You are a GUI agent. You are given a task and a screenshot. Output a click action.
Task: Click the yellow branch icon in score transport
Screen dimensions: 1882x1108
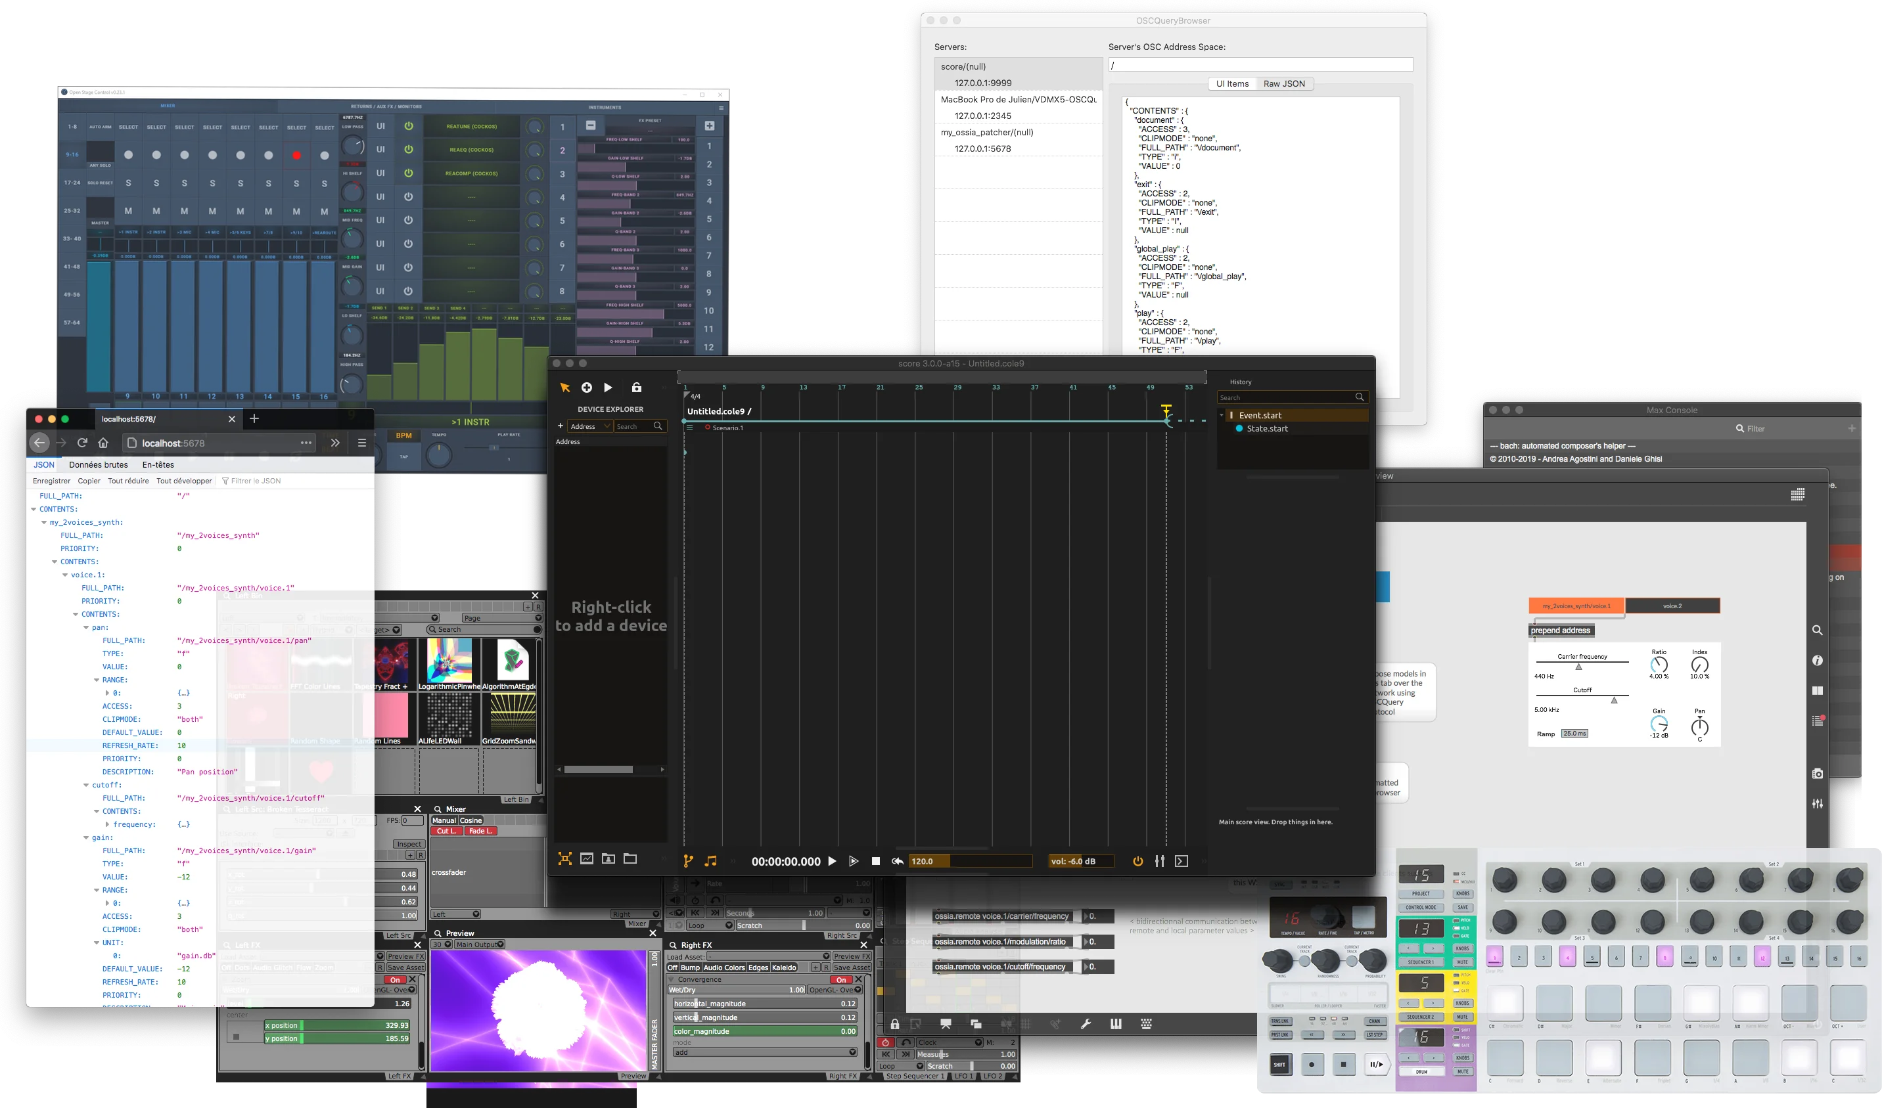pos(688,861)
